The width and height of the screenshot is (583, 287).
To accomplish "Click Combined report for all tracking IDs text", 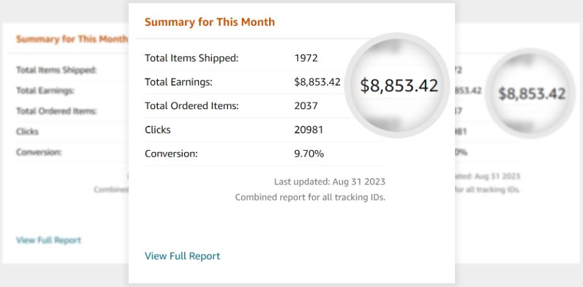I will tap(310, 197).
